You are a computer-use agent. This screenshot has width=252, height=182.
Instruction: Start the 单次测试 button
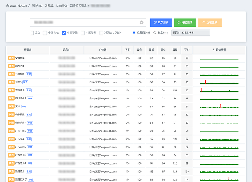[x=161, y=23]
